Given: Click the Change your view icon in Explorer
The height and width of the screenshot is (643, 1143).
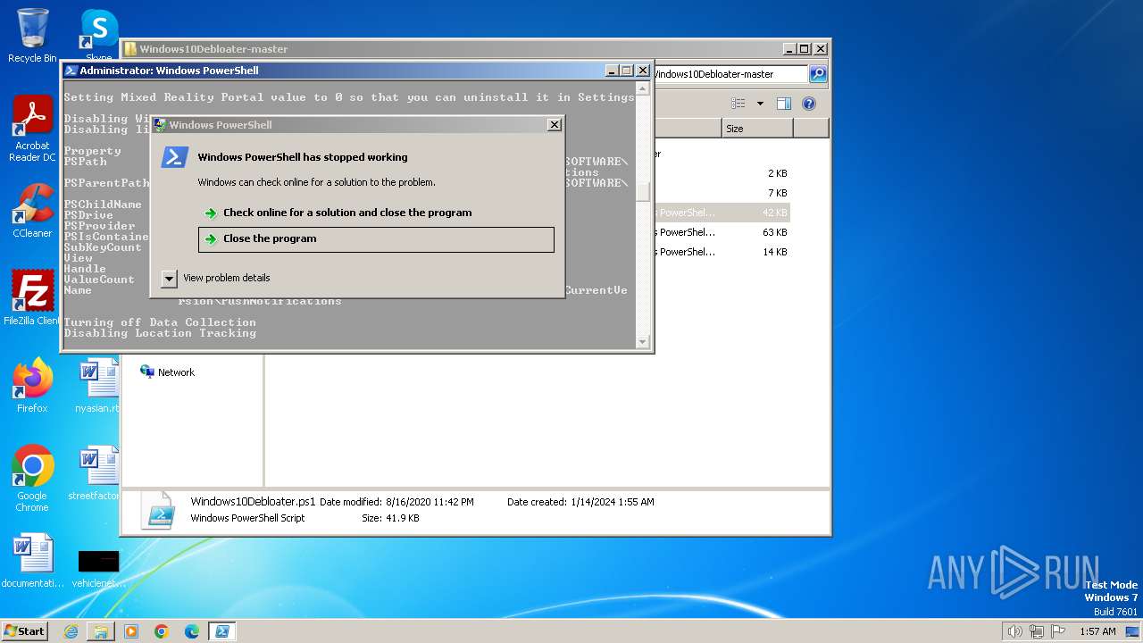Looking at the screenshot, I should [738, 104].
